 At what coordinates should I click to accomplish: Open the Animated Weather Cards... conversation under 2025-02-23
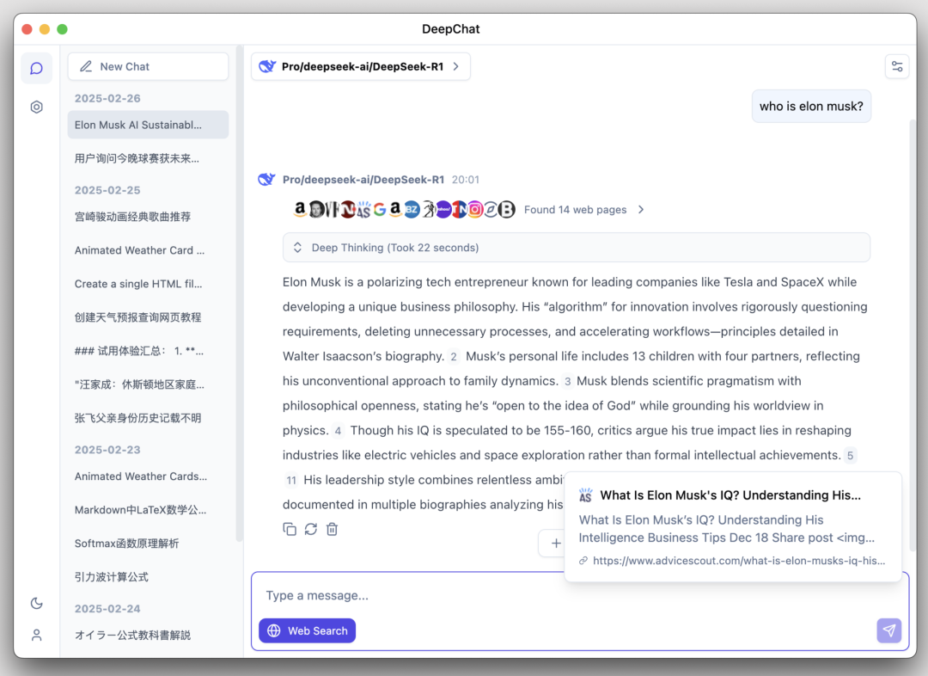(148, 476)
